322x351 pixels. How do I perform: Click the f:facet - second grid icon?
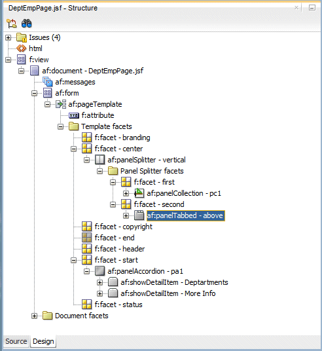(x=126, y=204)
